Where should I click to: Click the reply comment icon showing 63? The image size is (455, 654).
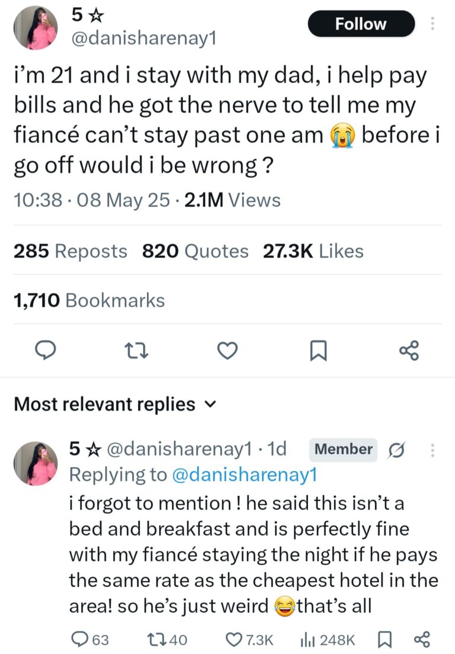(x=89, y=639)
